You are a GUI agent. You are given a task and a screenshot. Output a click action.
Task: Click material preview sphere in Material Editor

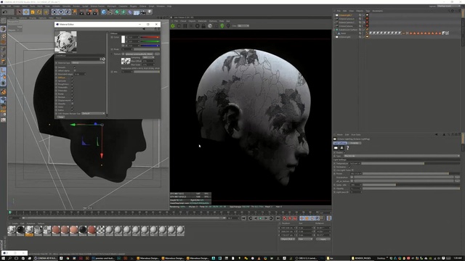click(65, 42)
